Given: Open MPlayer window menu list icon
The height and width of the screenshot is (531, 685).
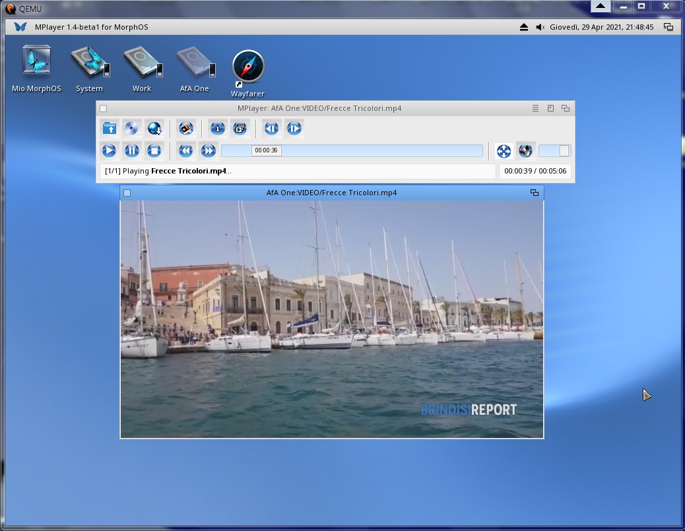Looking at the screenshot, I should 535,108.
